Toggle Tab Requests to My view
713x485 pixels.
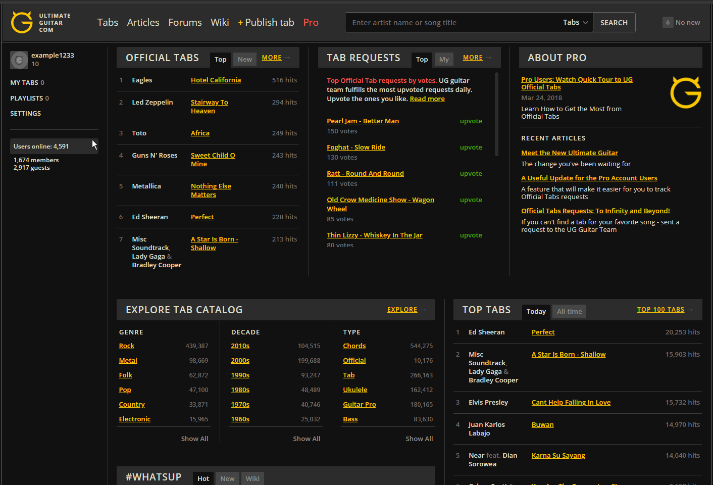pos(444,60)
